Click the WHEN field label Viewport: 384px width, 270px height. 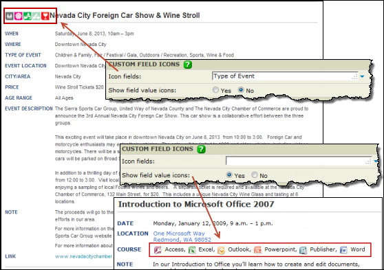pos(12,34)
